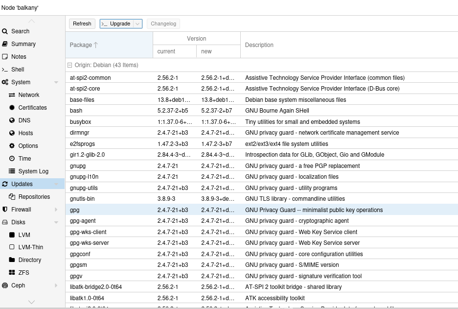Open the Repositories menu item
Screen dimensions: 458x309
point(34,197)
